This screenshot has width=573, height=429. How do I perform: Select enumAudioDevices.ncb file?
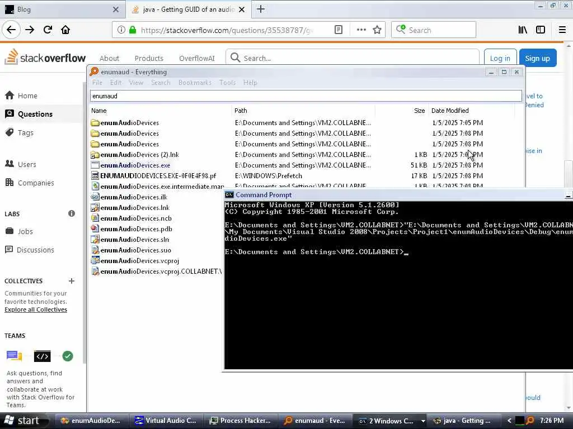coord(136,218)
